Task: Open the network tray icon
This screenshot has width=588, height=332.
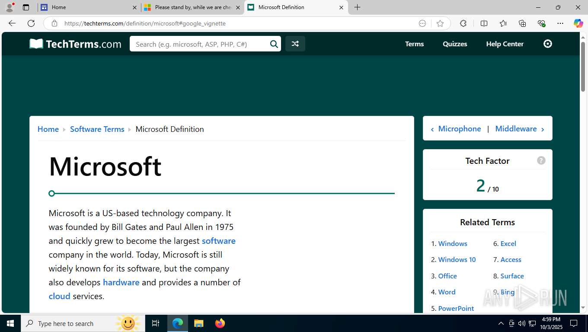Action: (x=532, y=323)
